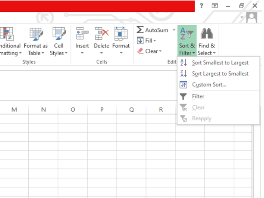Expand the Clear eraser dropdown
This screenshot has width=264, height=198.
point(149,51)
